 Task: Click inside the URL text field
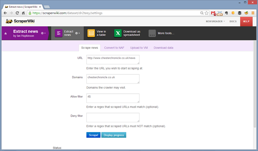coord(113,59)
